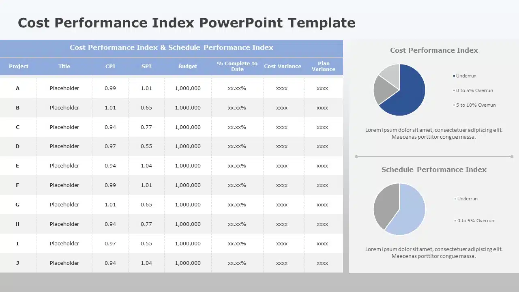Click CPI value 0.97 in project I row

[110, 243]
